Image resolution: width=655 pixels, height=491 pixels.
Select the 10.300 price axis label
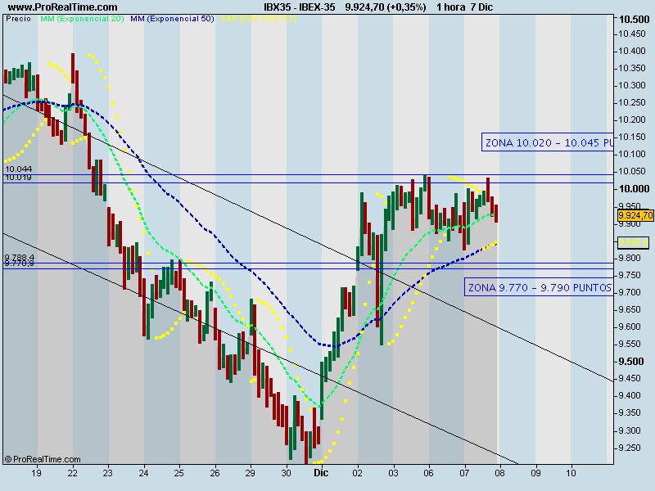pyautogui.click(x=632, y=85)
